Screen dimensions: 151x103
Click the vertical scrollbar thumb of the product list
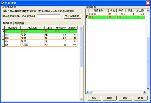pos(81,48)
